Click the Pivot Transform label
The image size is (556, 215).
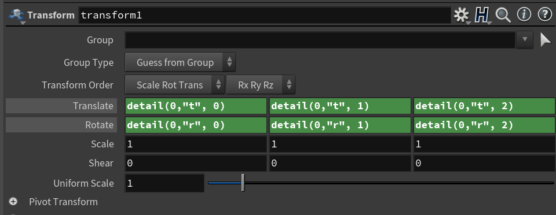[63, 202]
